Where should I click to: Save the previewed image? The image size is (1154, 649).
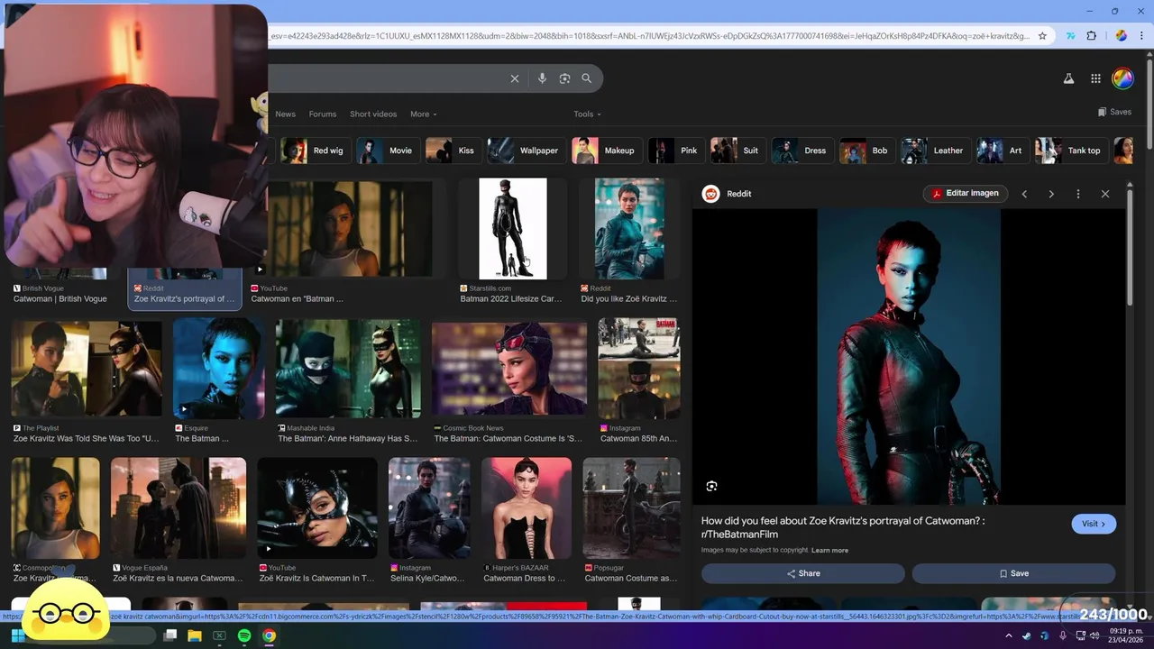1013,573
